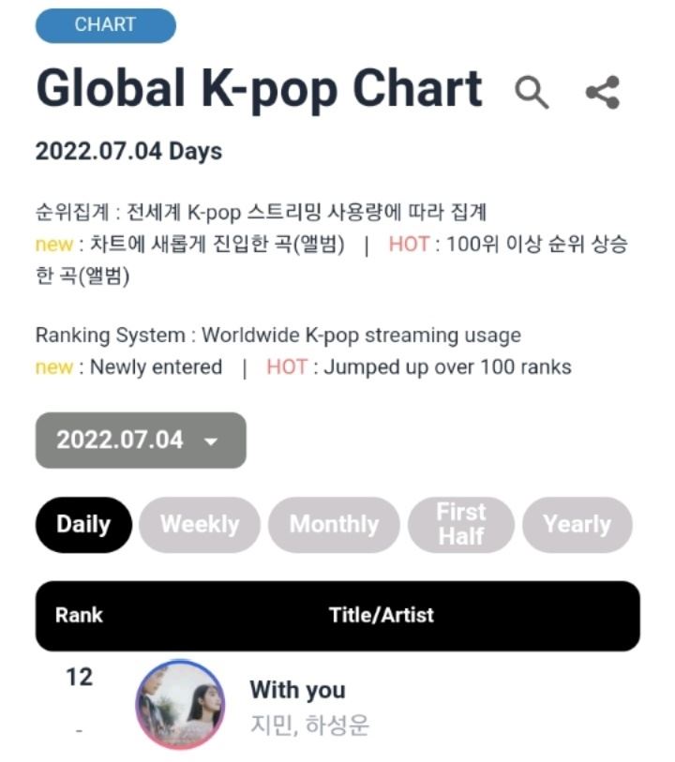Switch to the First Half tab

(x=460, y=525)
